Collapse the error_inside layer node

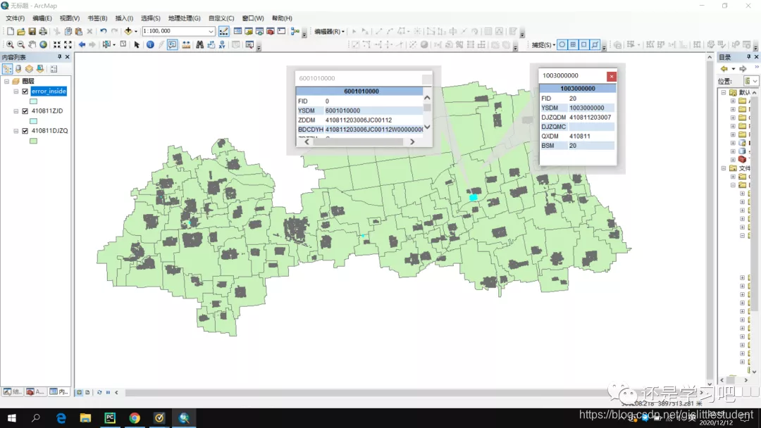(x=16, y=91)
